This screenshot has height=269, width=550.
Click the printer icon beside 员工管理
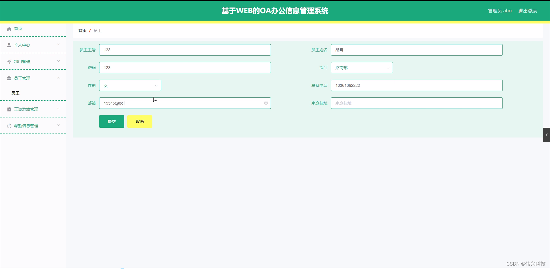pos(9,78)
